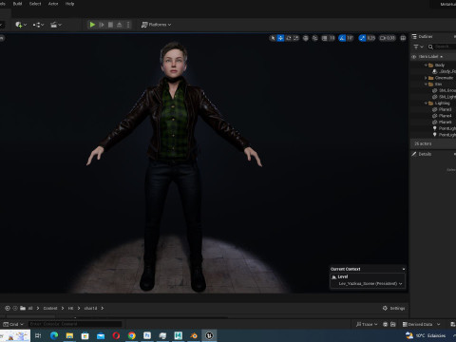Screen dimensions: 456x342
Task: Choose the scale gizmo tool
Action: tap(295, 38)
